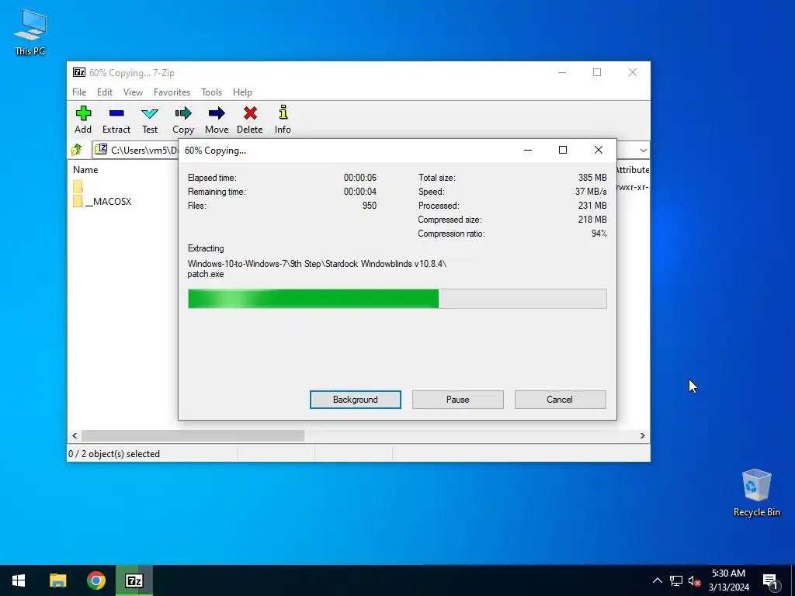Open the Help menu
Screen dimensions: 795x596
tap(242, 92)
